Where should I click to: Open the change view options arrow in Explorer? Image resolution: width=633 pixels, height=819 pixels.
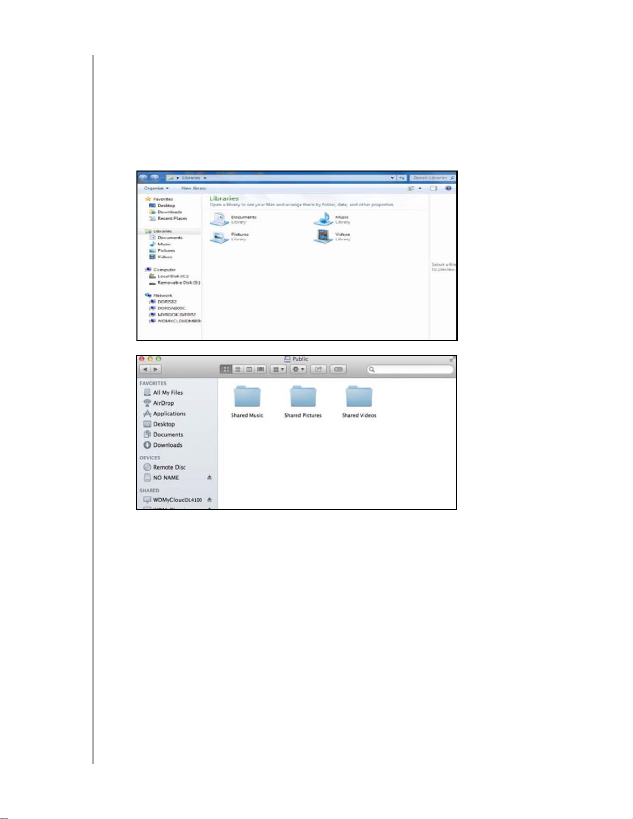click(420, 188)
